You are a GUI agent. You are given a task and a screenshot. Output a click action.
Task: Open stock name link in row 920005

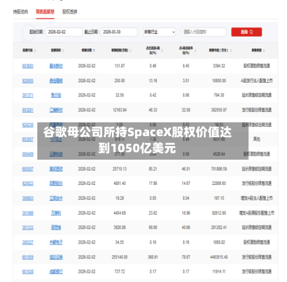click(56, 81)
